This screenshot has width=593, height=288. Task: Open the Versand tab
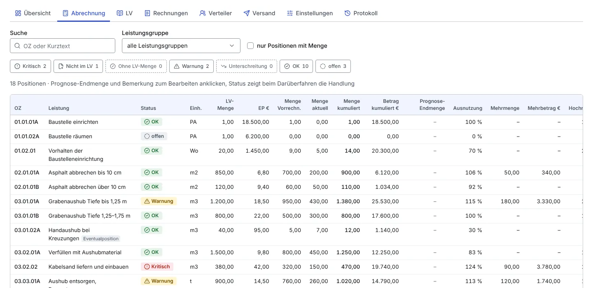point(259,13)
